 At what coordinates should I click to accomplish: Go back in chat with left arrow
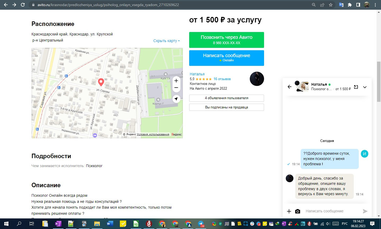tap(289, 87)
